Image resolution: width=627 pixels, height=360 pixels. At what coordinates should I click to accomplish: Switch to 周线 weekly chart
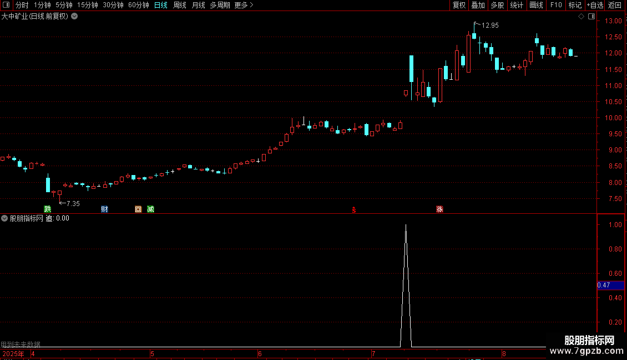180,5
